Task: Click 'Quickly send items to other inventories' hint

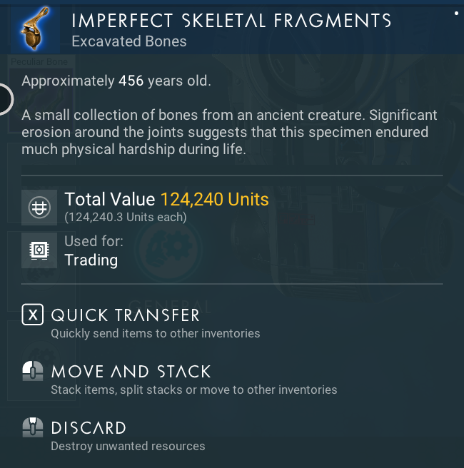Action: point(155,333)
